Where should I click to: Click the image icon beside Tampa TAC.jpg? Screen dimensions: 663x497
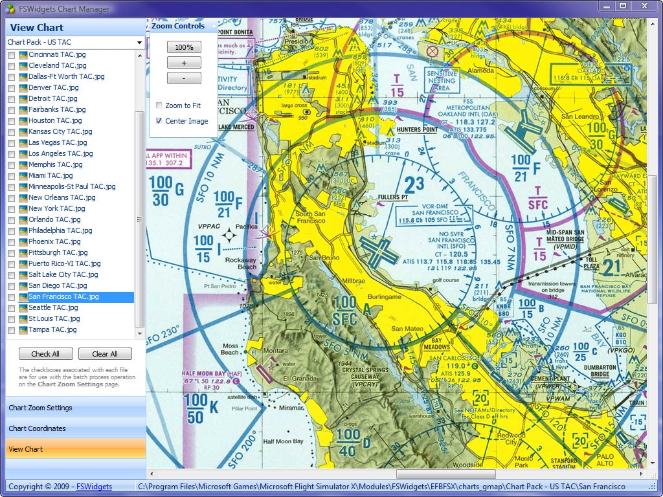point(23,329)
